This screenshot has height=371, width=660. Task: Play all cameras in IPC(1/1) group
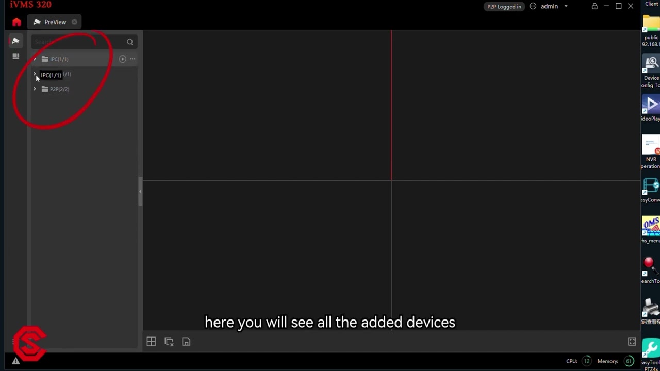[122, 59]
